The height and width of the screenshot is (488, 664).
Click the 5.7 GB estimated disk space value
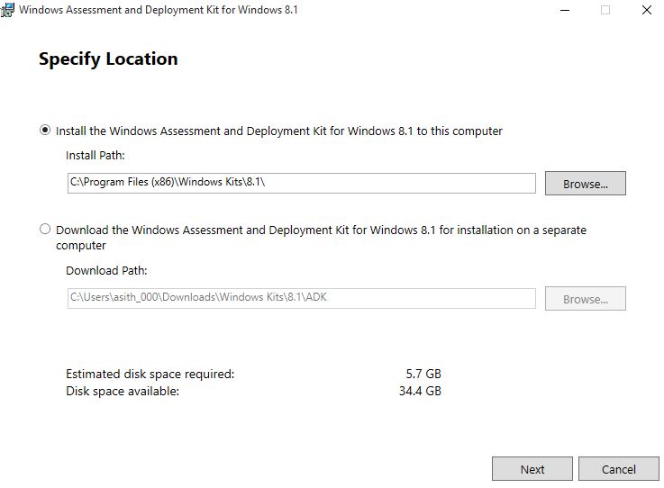[x=423, y=374]
